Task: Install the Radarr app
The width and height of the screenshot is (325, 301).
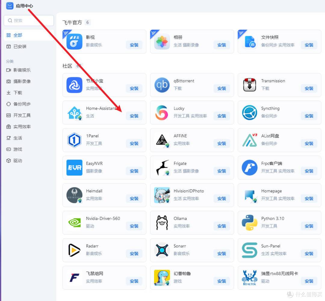Action: tap(134, 254)
